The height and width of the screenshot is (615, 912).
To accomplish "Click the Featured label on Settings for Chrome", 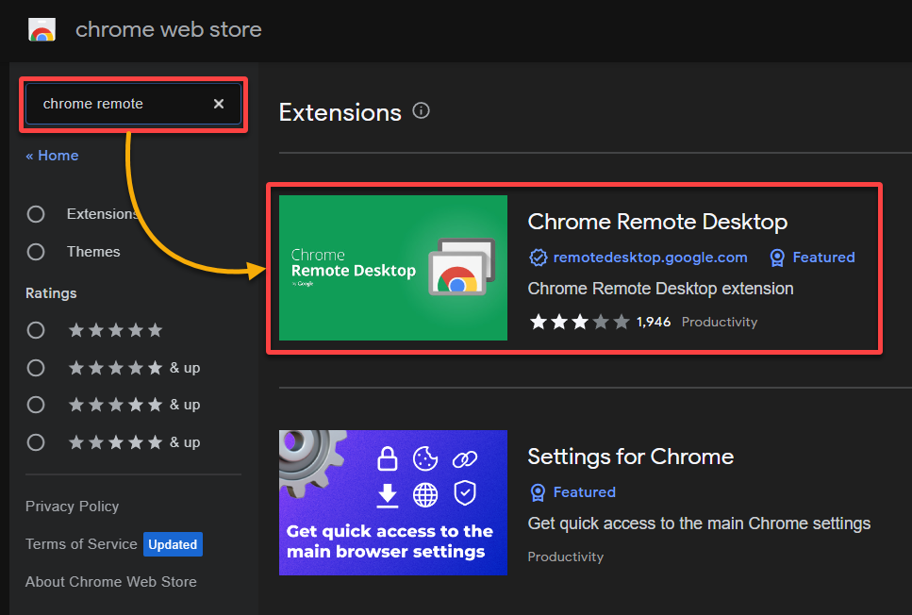I will pos(584,492).
